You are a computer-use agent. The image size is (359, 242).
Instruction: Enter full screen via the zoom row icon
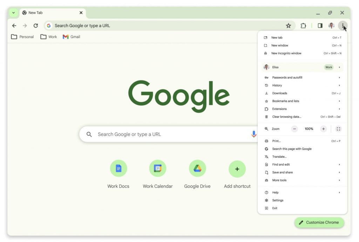coord(338,129)
